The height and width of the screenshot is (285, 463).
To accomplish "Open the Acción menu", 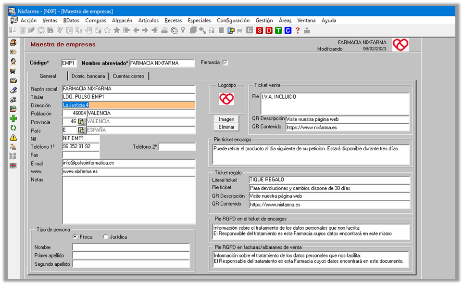I will pos(28,20).
